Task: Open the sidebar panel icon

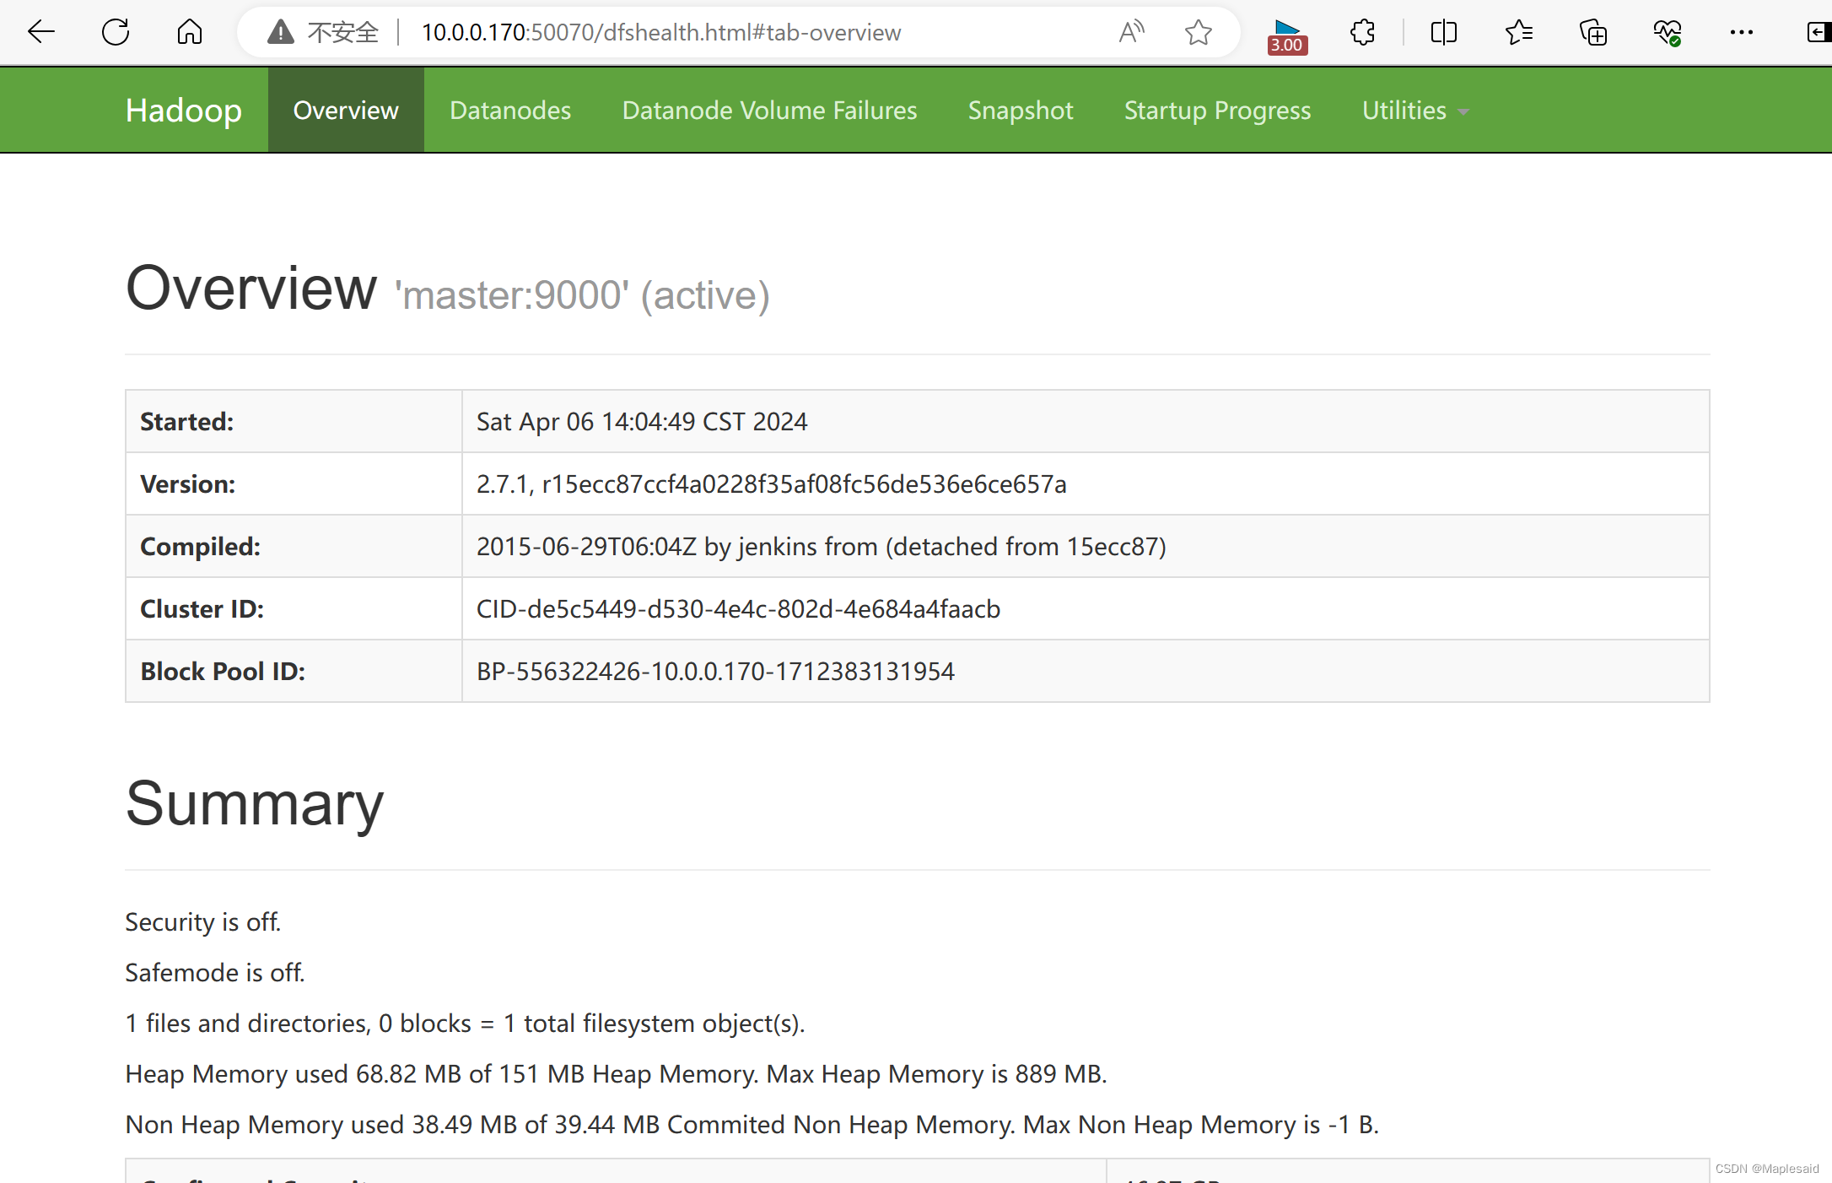Action: pos(1818,33)
